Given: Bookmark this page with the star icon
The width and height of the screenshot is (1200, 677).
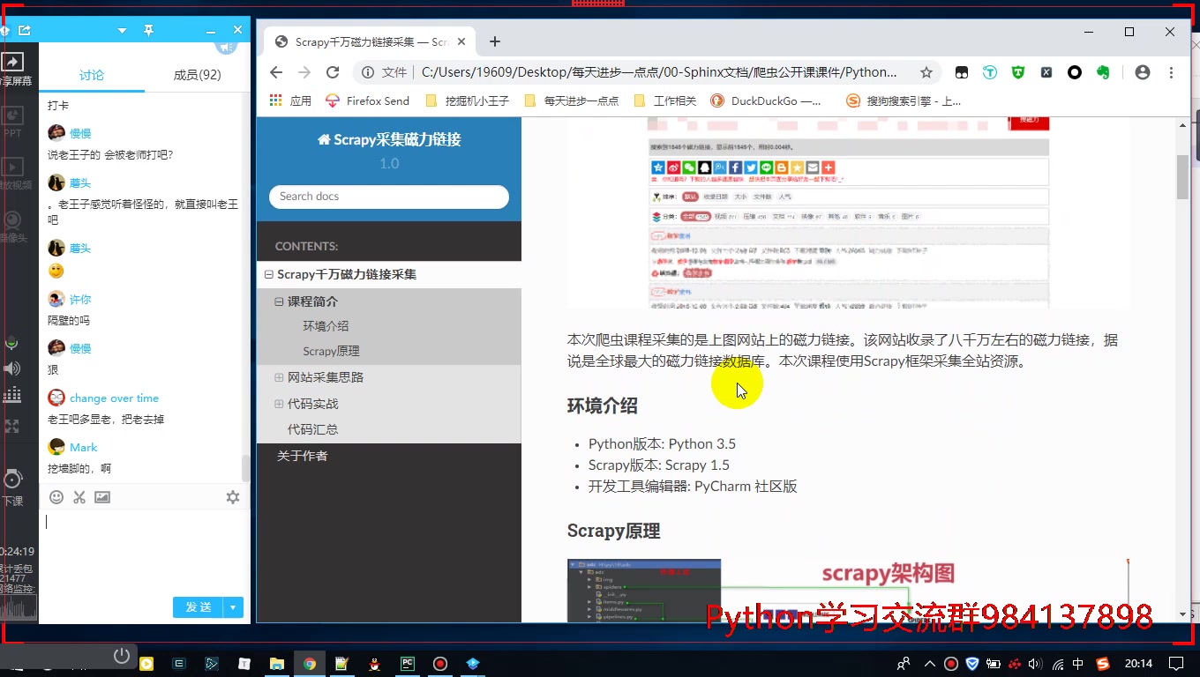Looking at the screenshot, I should click(926, 72).
